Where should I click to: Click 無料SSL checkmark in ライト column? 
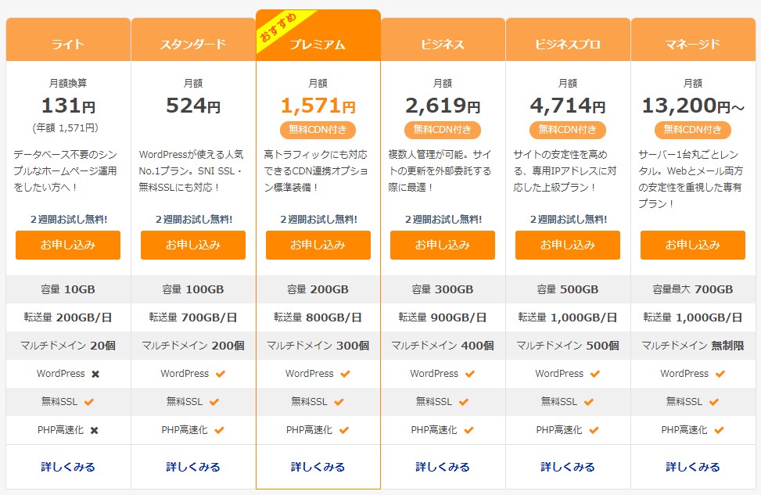[89, 402]
